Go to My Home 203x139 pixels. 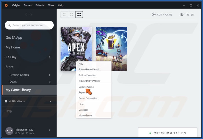(x=13, y=47)
